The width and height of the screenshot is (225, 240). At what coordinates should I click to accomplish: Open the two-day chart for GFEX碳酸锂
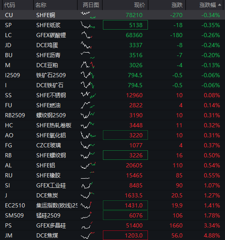pyautogui.click(x=86, y=35)
